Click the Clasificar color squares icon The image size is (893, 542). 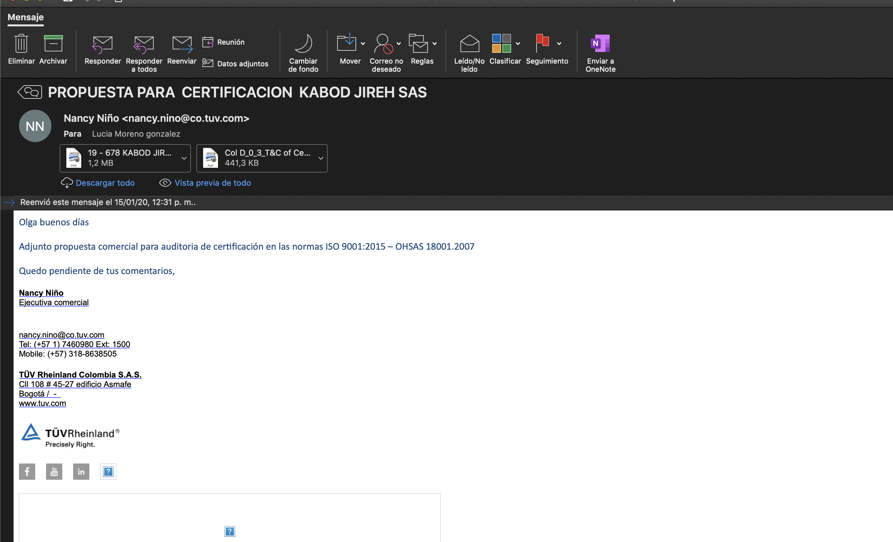501,43
